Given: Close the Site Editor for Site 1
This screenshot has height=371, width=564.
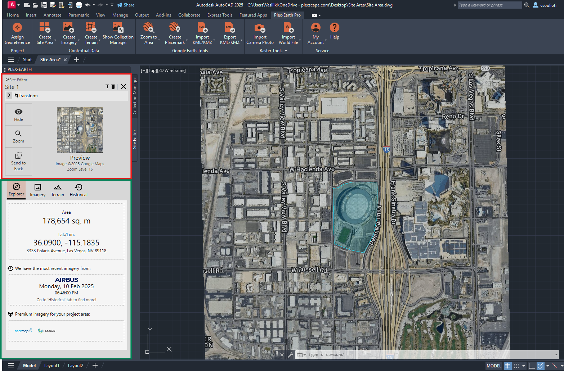Looking at the screenshot, I should pos(124,87).
